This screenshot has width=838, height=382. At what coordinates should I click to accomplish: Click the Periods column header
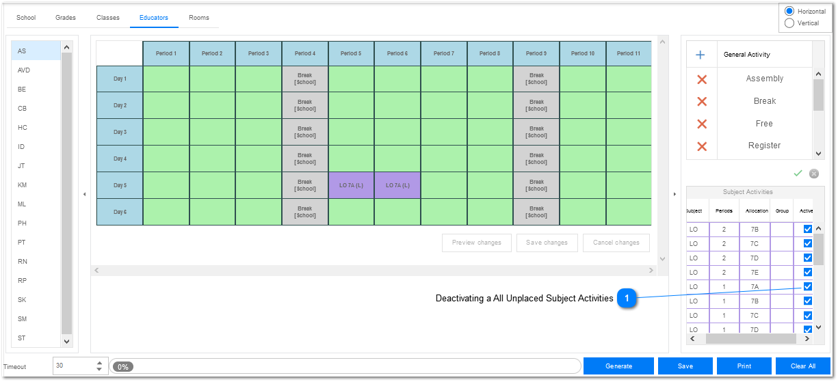[724, 211]
